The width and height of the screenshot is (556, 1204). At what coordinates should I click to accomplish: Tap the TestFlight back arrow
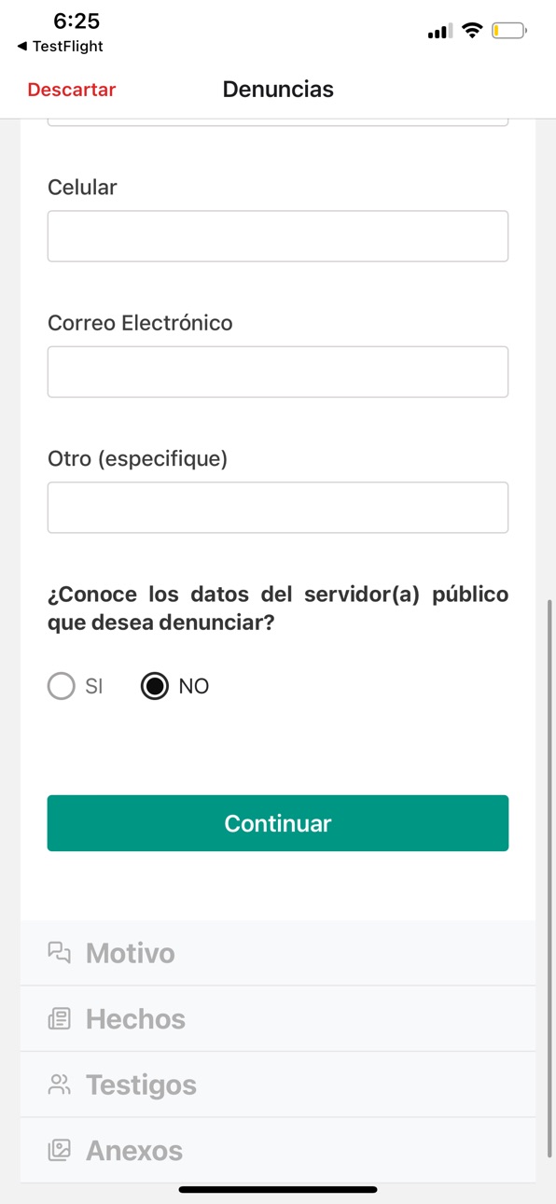pyautogui.click(x=22, y=46)
